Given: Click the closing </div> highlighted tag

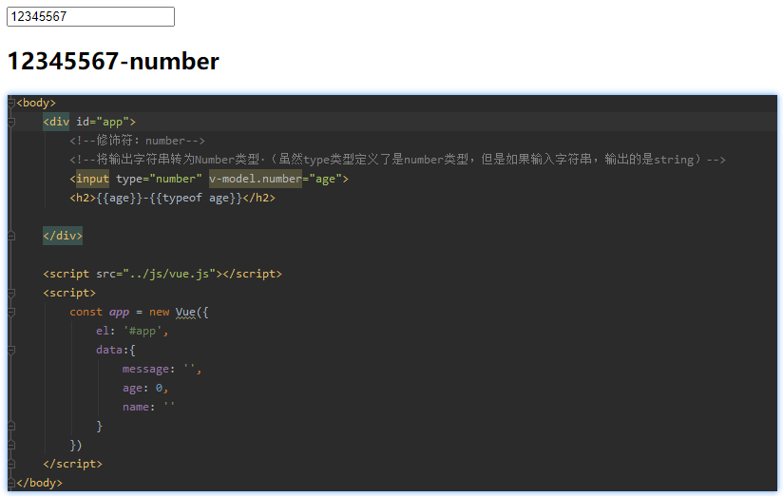Looking at the screenshot, I should point(63,236).
